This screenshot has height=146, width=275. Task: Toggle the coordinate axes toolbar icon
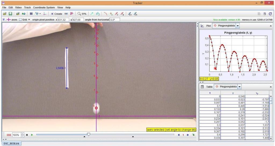(45, 14)
